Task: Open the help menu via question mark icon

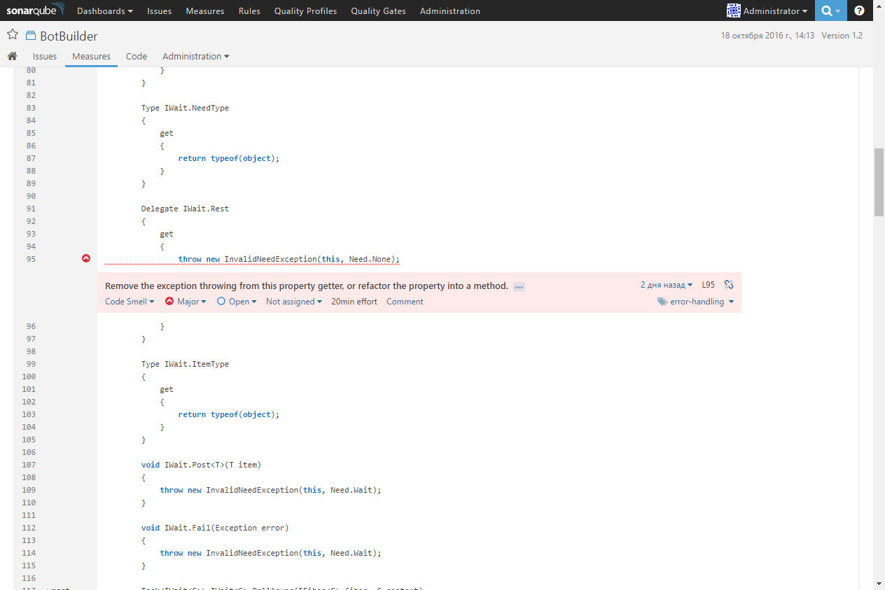Action: click(x=859, y=10)
